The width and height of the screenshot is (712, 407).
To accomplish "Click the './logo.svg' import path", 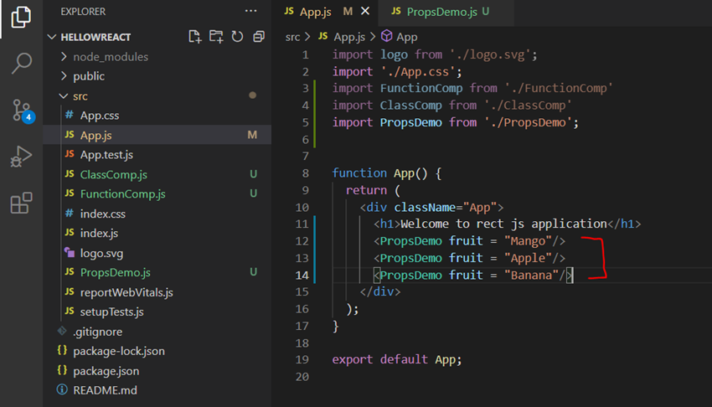I will 490,55.
